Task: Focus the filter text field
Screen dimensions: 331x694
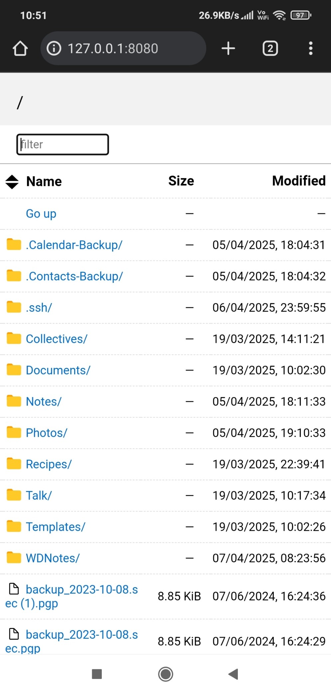Action: click(x=63, y=145)
